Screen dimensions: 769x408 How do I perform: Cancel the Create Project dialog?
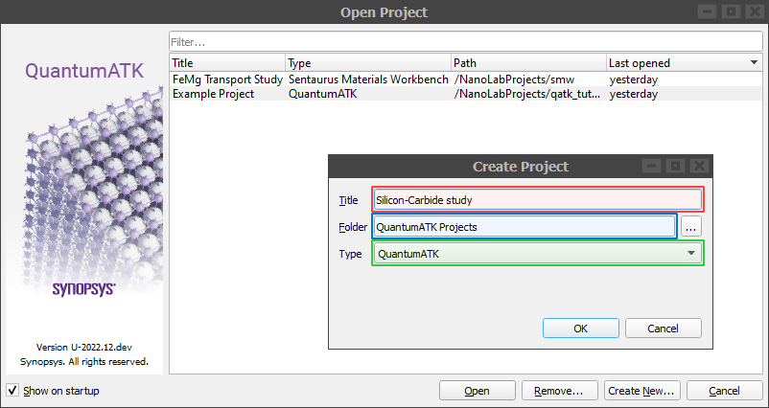[x=664, y=329]
